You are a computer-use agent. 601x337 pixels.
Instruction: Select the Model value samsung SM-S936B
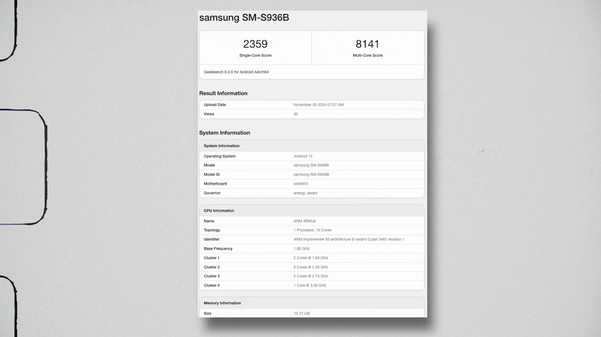click(311, 165)
